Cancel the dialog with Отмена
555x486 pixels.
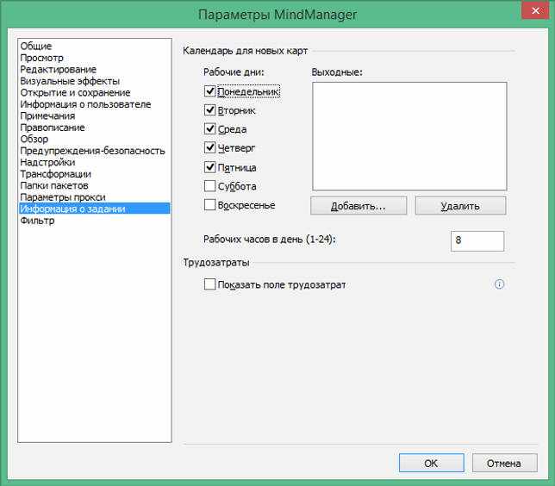[504, 463]
